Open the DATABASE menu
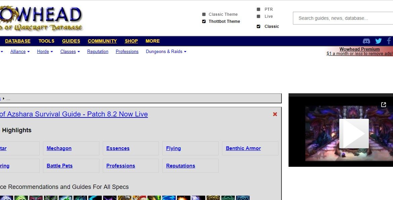Viewport: 393px width, 200px height. click(x=18, y=41)
